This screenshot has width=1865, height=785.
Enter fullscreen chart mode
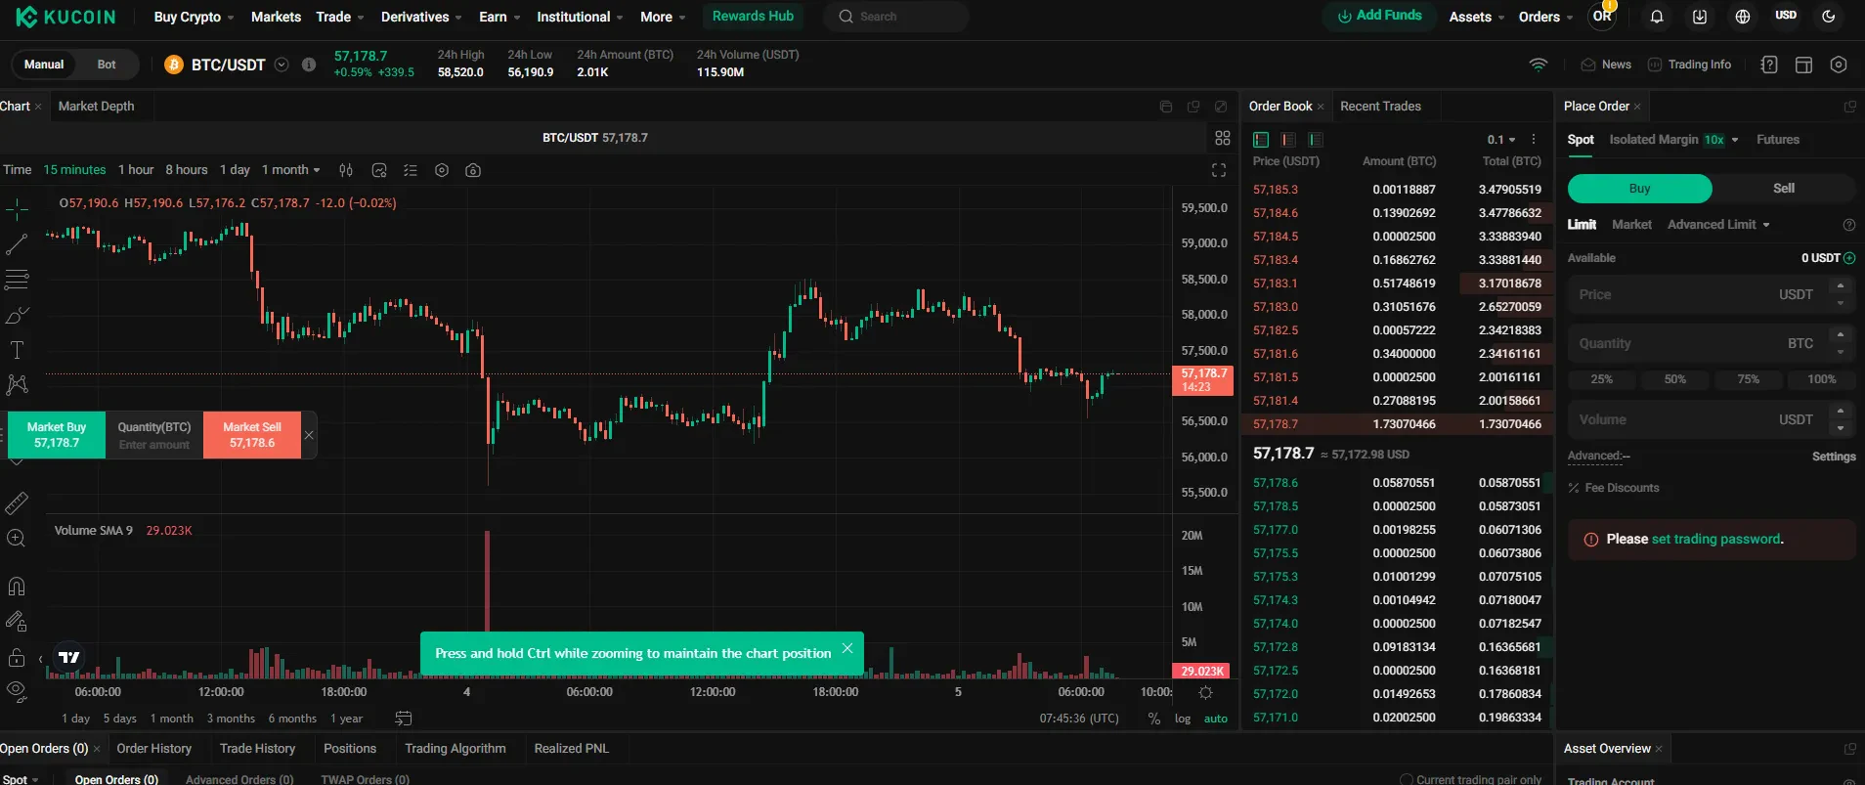pyautogui.click(x=1219, y=170)
